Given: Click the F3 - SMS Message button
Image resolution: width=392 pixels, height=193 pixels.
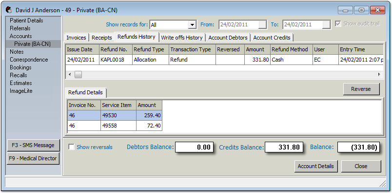Looking at the screenshot, I should click(x=33, y=145).
